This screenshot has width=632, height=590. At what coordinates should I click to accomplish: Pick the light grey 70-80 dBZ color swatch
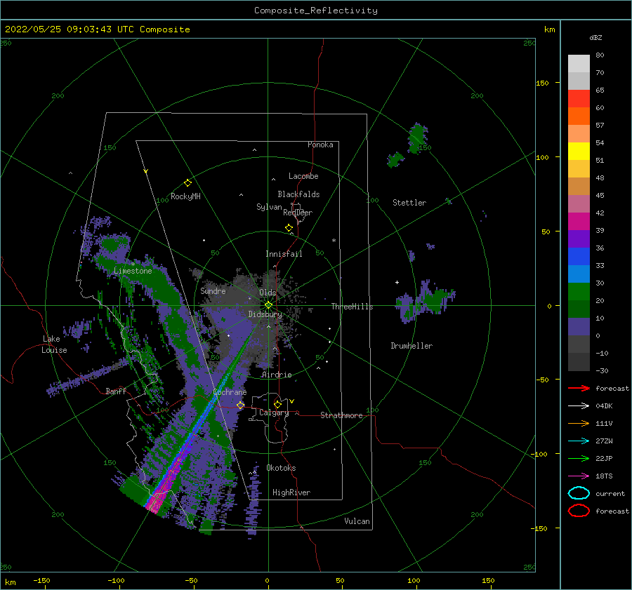579,64
